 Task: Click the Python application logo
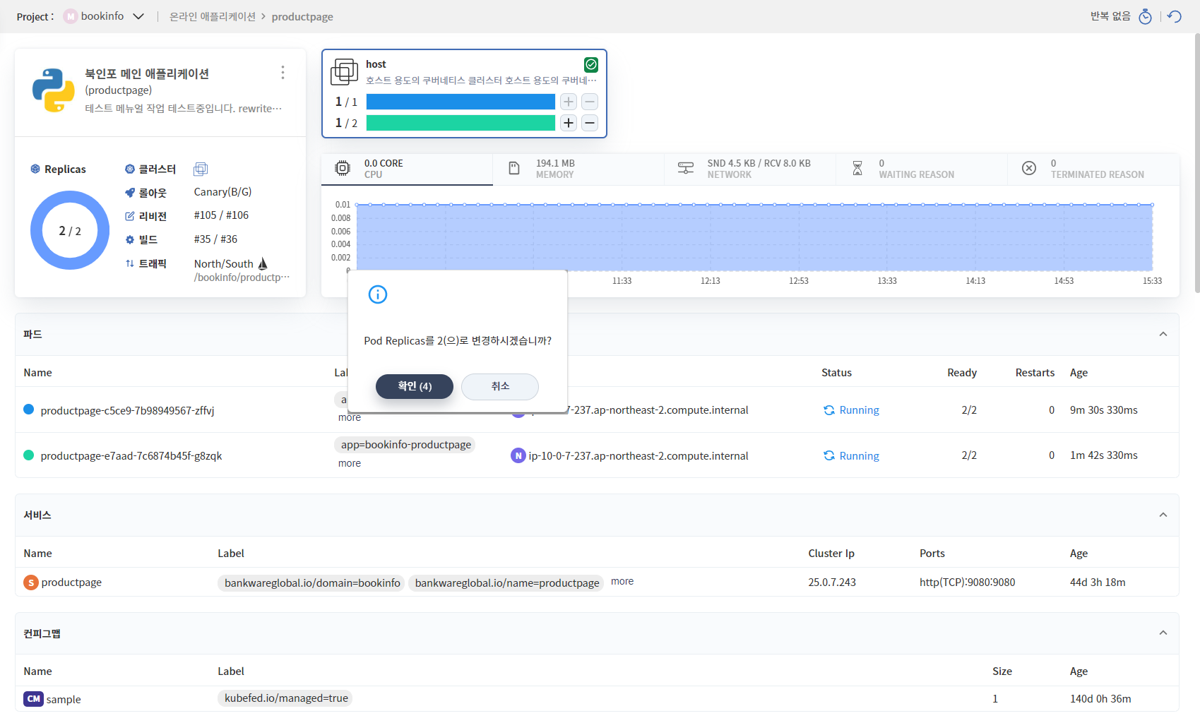coord(53,90)
